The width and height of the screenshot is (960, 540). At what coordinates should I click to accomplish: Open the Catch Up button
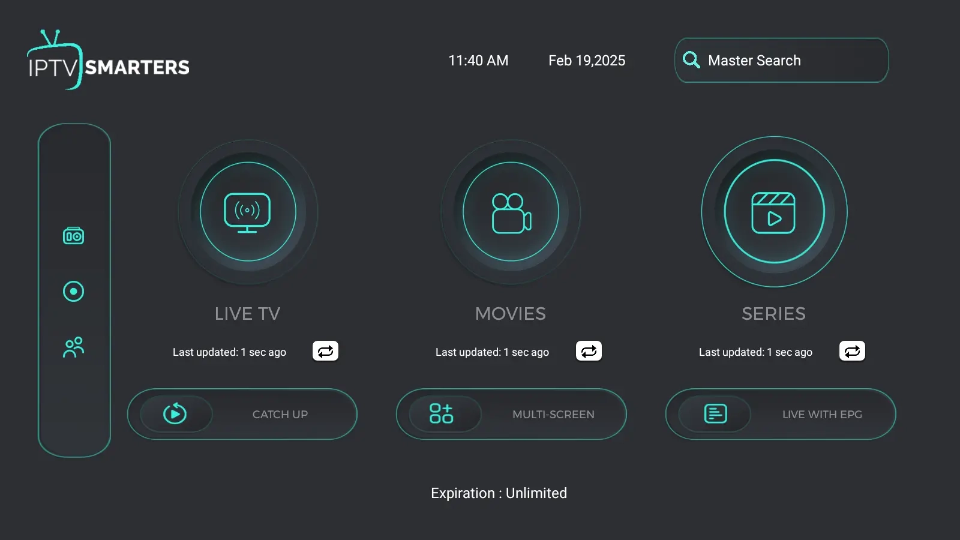click(x=242, y=414)
